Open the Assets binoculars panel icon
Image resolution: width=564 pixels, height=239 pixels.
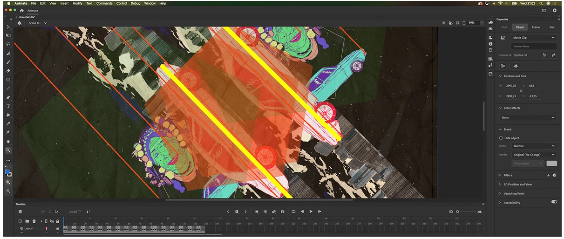(490, 59)
